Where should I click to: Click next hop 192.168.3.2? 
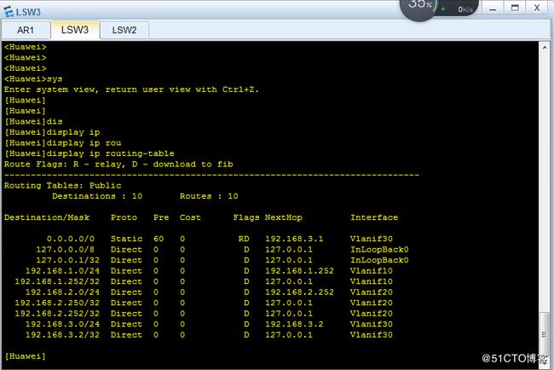pyautogui.click(x=294, y=324)
